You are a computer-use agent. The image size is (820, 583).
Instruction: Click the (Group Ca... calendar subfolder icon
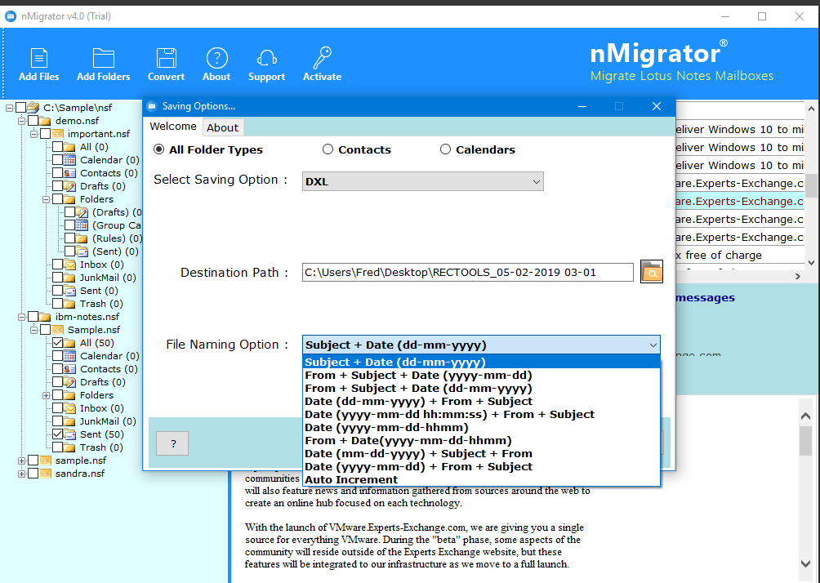pyautogui.click(x=82, y=225)
